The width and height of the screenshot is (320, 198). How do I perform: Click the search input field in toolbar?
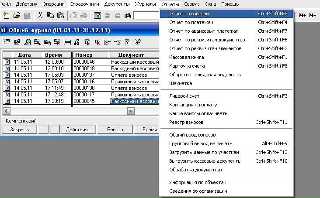[146, 16]
